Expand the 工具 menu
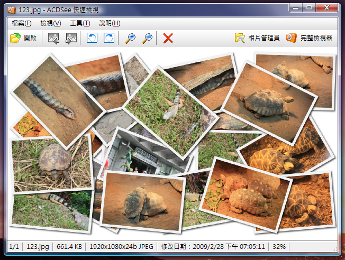 click(80, 23)
